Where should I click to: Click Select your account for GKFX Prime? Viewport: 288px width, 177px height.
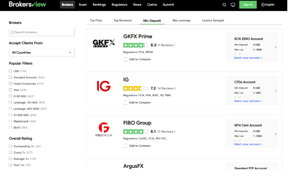[x=248, y=58]
